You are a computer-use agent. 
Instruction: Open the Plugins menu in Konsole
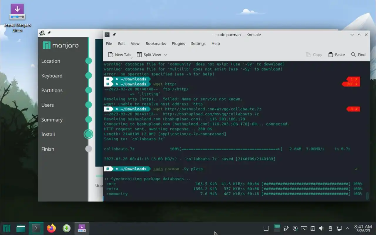click(178, 43)
